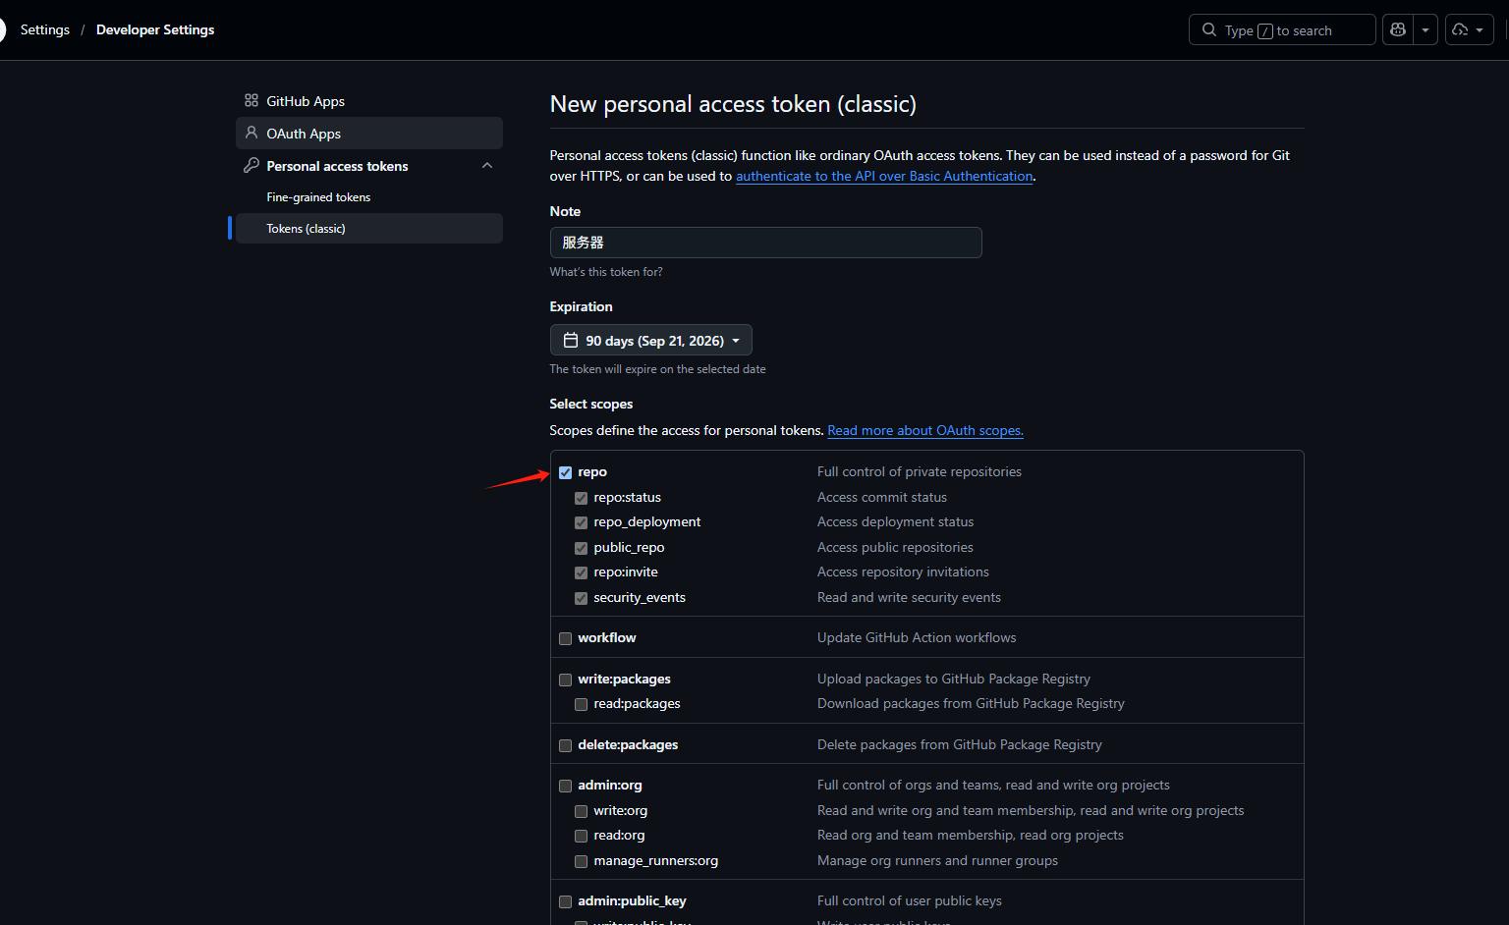Click the repo:status checkbox
The image size is (1509, 925).
[x=582, y=498]
